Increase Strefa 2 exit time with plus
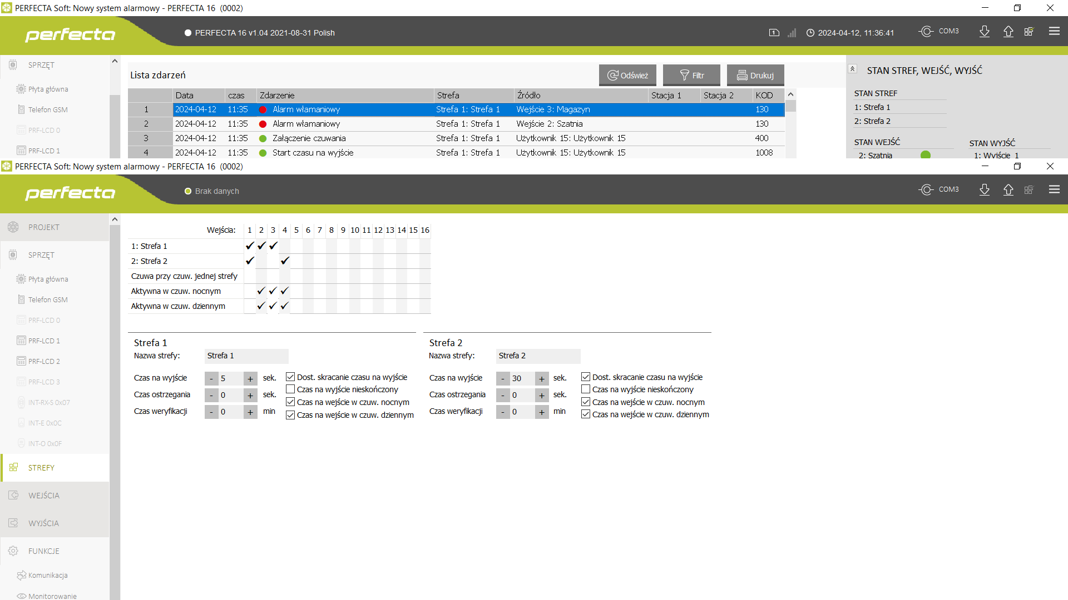This screenshot has width=1068, height=600. click(x=542, y=379)
